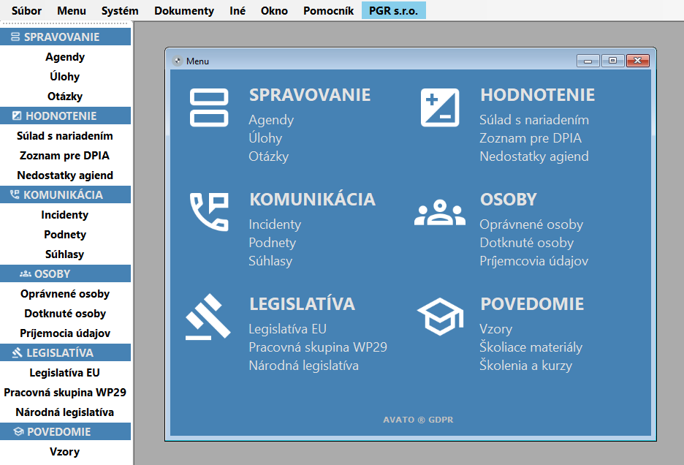Click the large KOMUNIKÁCIA phone icon
The height and width of the screenshot is (465, 684).
coord(209,212)
